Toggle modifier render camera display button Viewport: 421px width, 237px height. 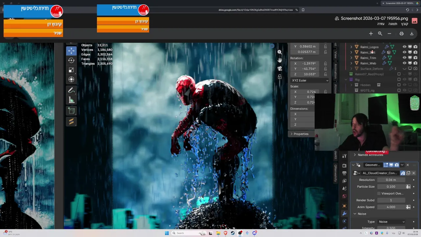click(397, 165)
